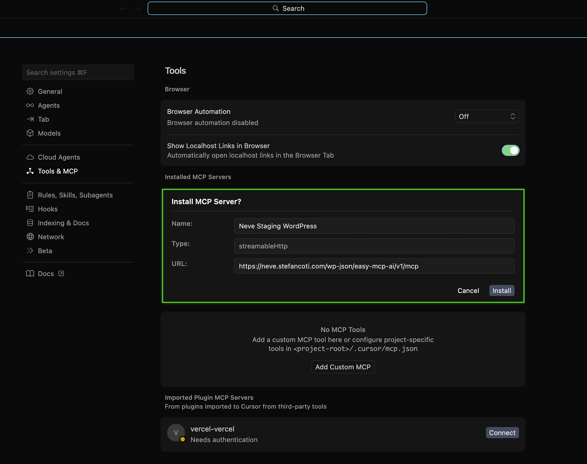The height and width of the screenshot is (464, 587).
Task: Click the back navigation arrow
Action: pyautogui.click(x=124, y=9)
